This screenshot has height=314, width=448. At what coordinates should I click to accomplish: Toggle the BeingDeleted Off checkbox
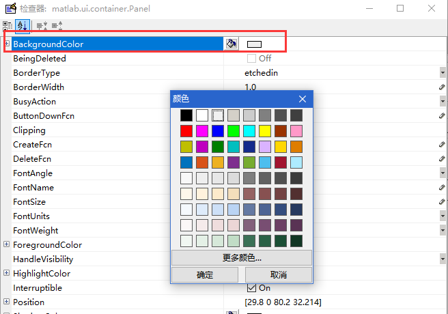coord(251,58)
